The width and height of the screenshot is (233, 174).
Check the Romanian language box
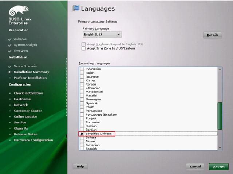(x=82, y=122)
